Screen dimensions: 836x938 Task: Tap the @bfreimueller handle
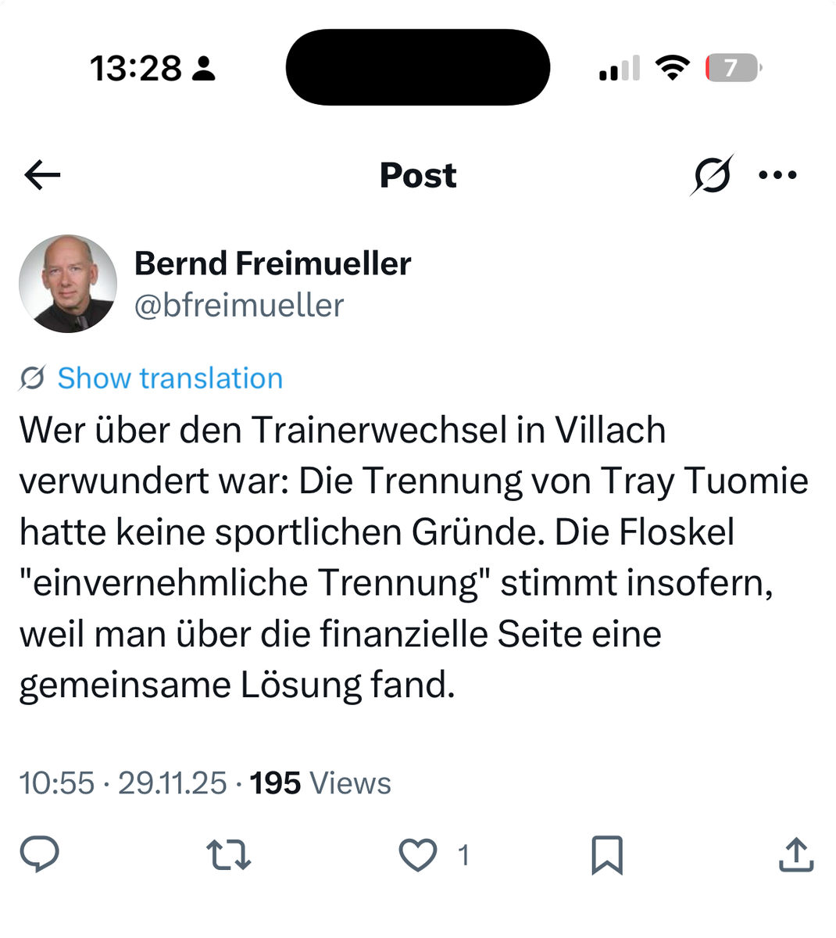pyautogui.click(x=239, y=306)
